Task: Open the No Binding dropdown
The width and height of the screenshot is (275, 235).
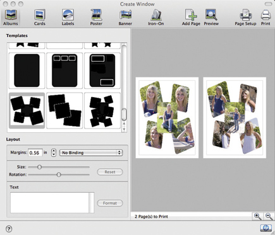Action: 91,152
